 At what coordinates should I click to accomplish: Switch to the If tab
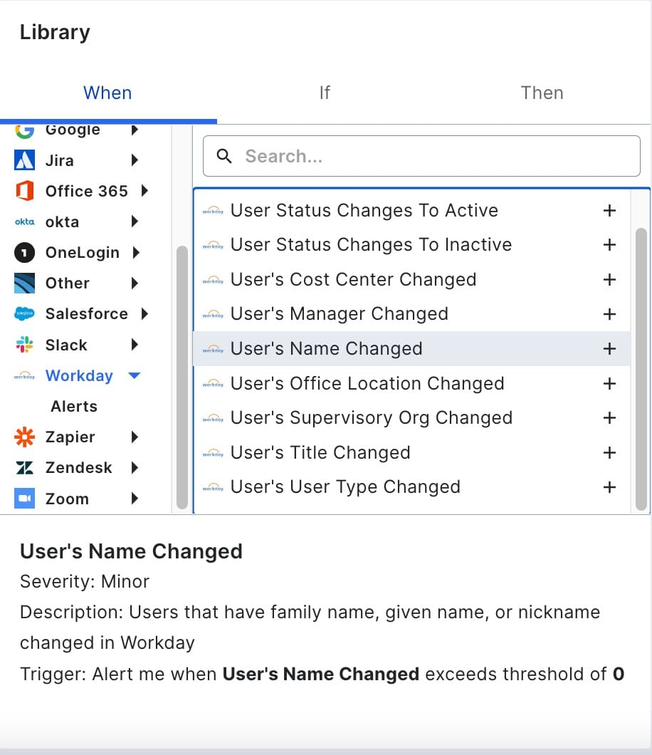325,93
